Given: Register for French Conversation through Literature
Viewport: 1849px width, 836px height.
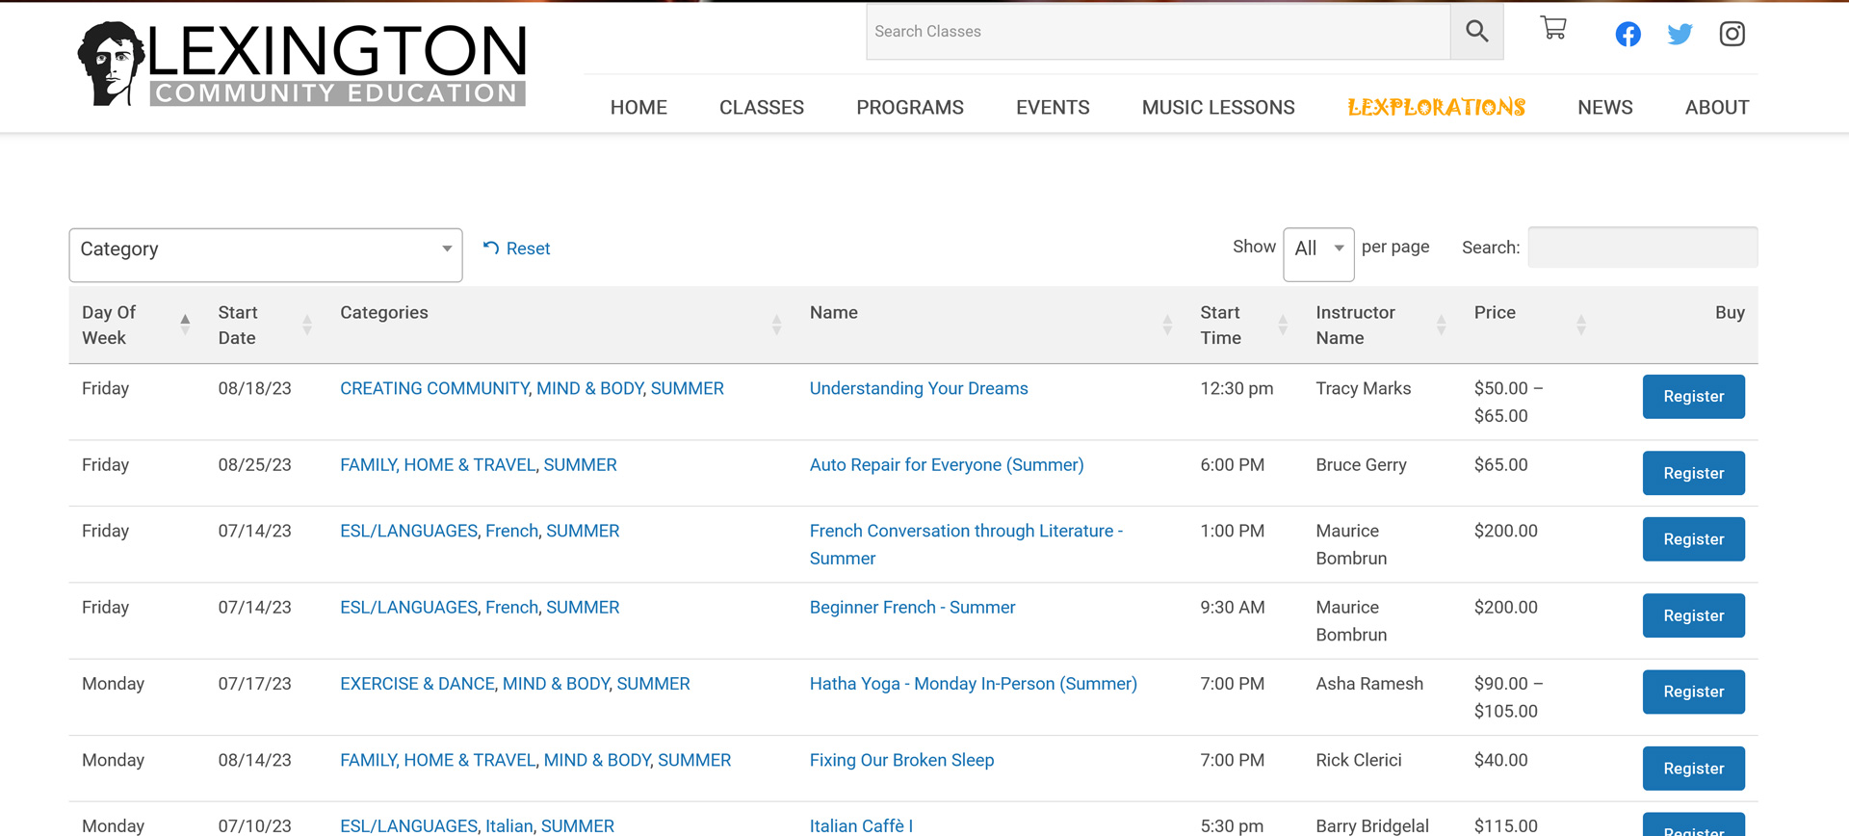Looking at the screenshot, I should point(1693,539).
